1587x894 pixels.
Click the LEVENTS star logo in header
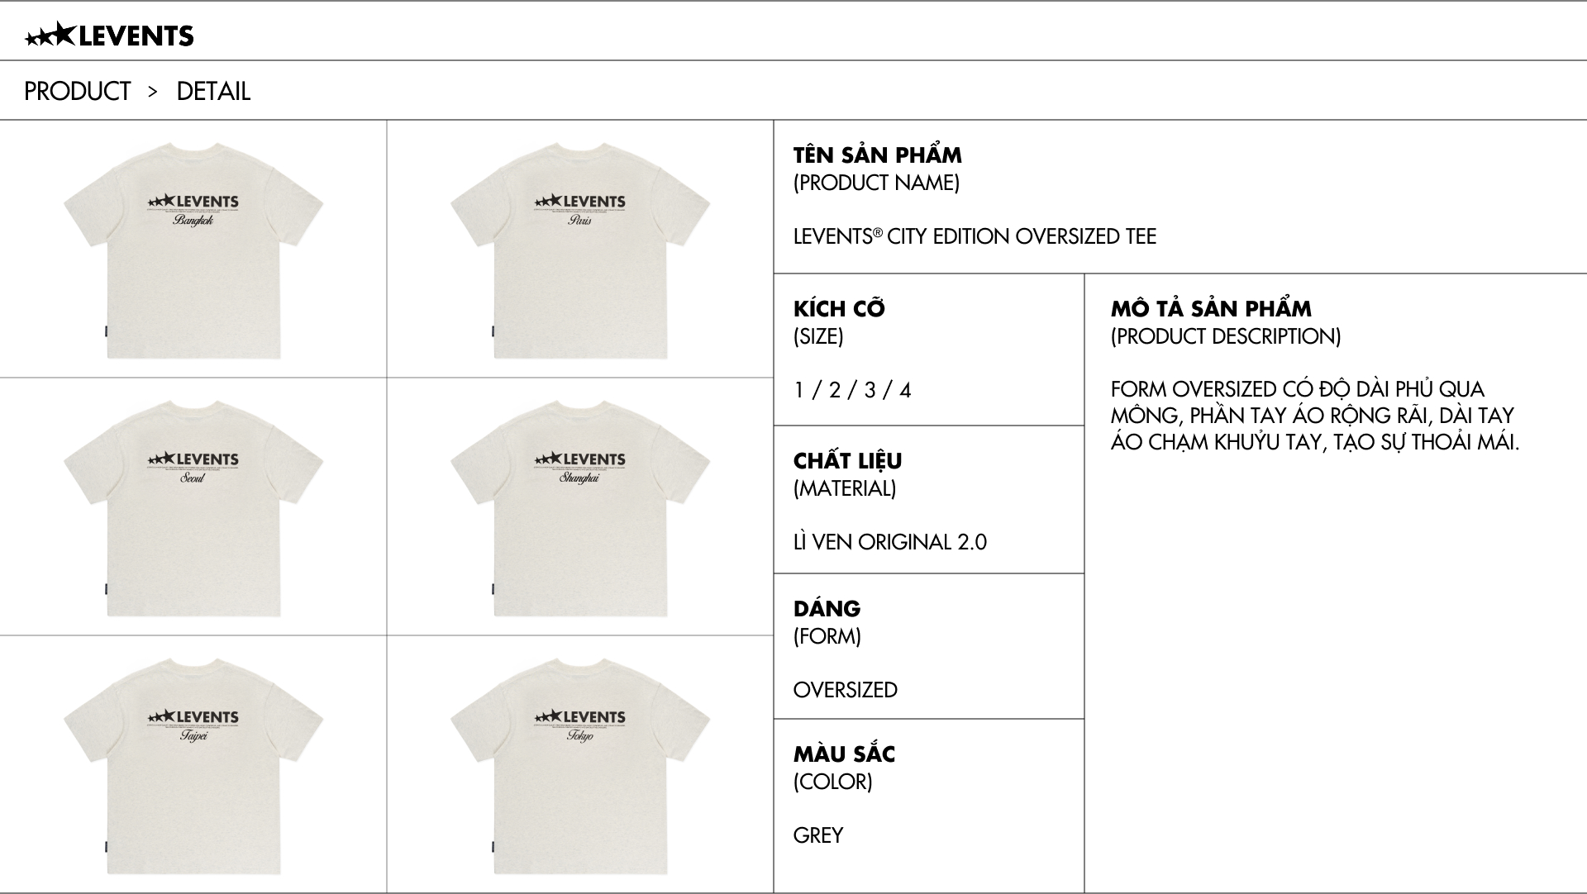109,36
